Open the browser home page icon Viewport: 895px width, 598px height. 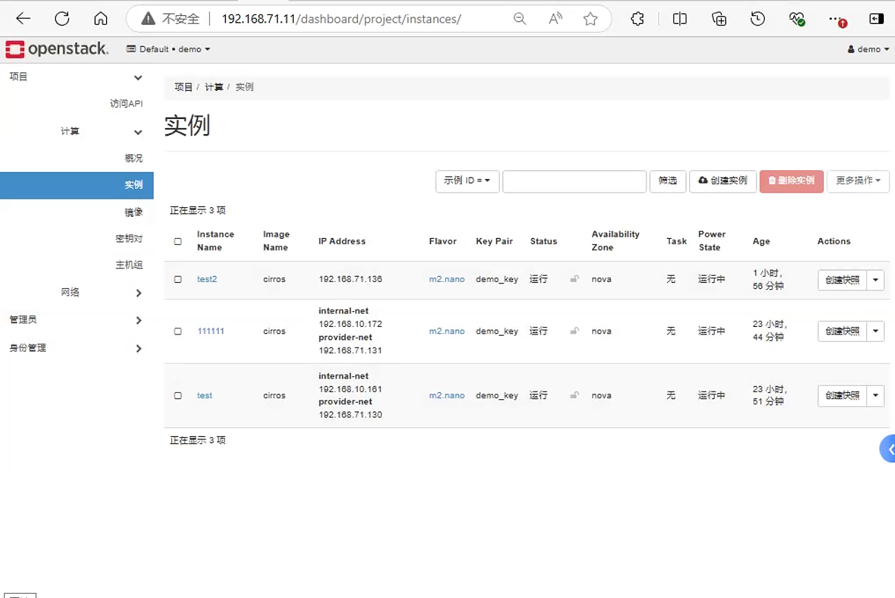[101, 19]
